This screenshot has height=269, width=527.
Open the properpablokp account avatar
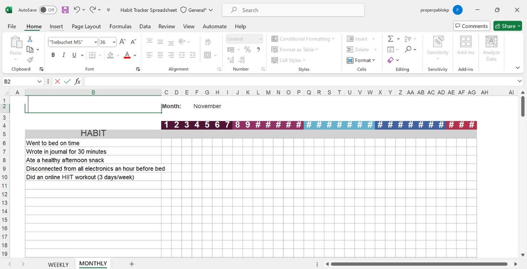[457, 10]
